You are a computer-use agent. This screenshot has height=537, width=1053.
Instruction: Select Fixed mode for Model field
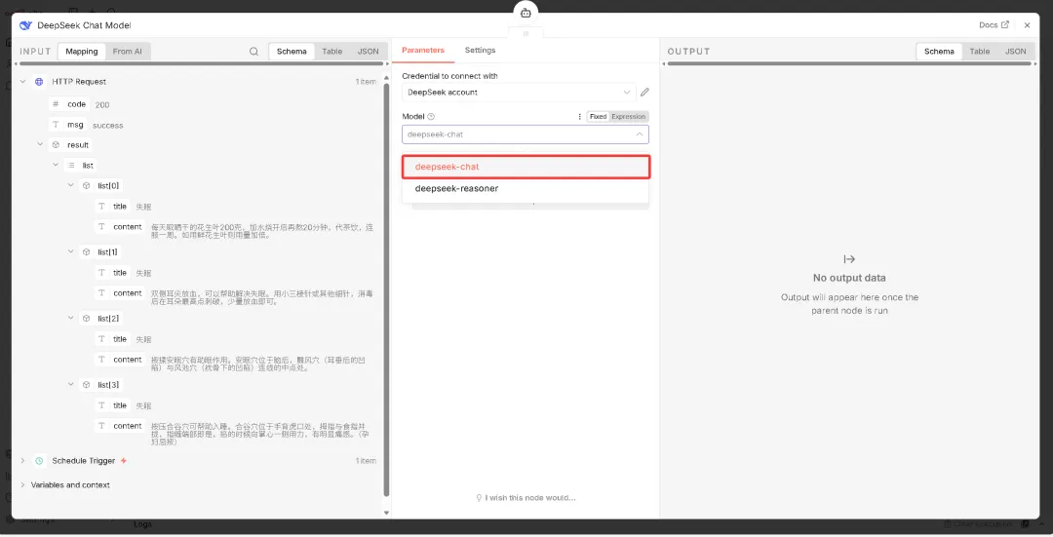coord(598,116)
